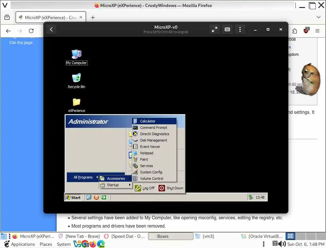Select the Recycle Bin desktop icon
Screen dimensions: 326x248
pos(76,81)
